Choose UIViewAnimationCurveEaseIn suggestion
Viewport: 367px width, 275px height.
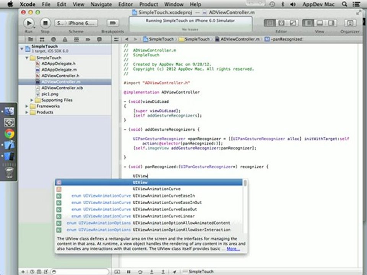pos(149,196)
